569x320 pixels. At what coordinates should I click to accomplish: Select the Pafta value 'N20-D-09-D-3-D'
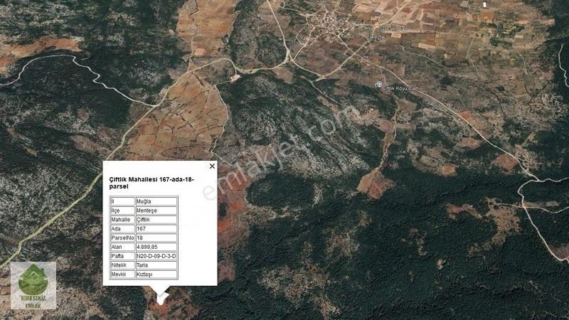click(156, 256)
